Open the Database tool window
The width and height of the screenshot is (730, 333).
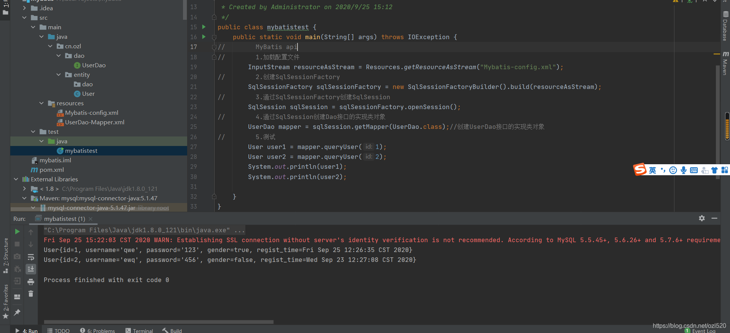point(725,26)
